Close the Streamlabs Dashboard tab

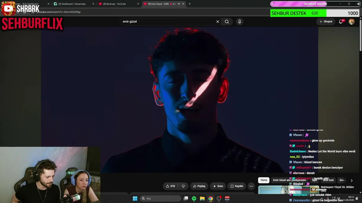(93, 4)
